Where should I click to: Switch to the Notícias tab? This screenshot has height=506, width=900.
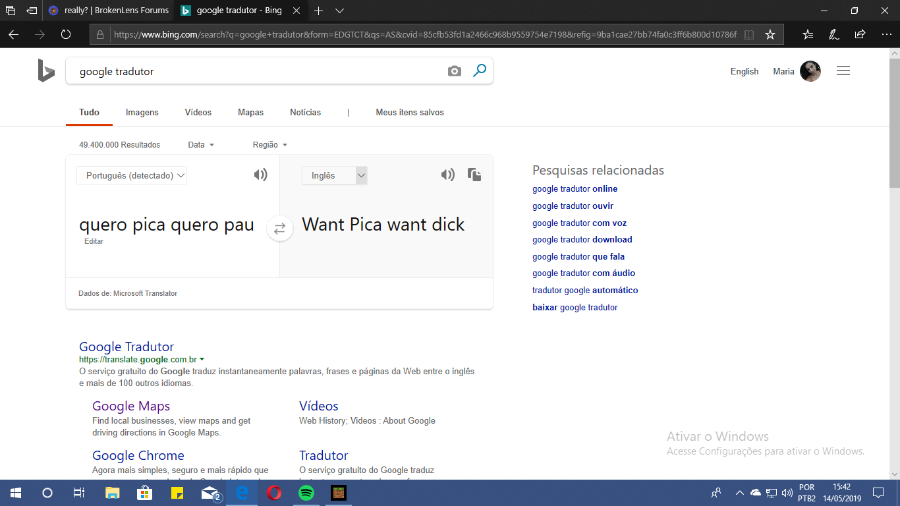point(305,113)
